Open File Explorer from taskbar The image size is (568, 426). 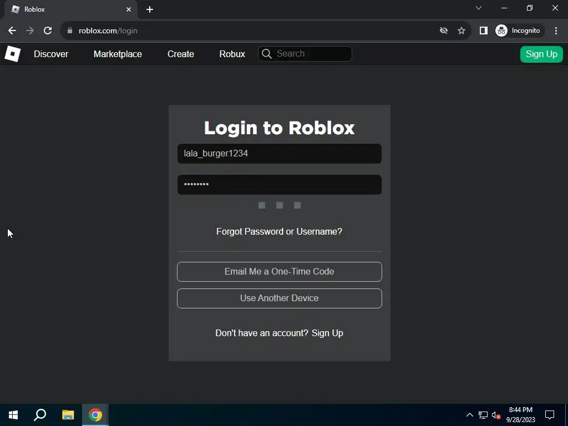[68, 415]
